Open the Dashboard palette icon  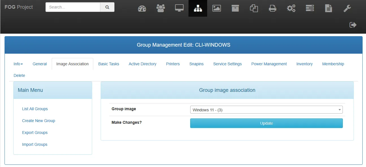142,8
